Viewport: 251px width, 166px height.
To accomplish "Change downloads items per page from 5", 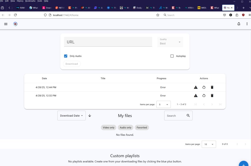I will [x=163, y=104].
